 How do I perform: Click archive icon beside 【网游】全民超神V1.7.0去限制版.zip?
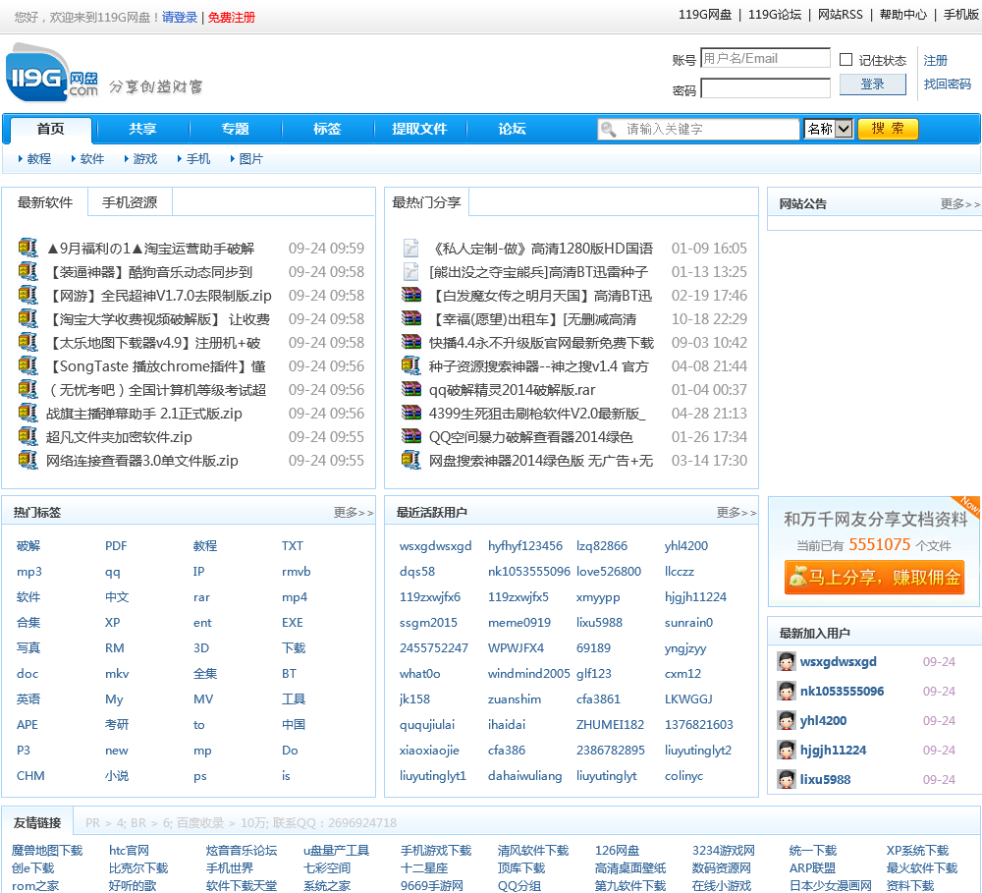coord(27,295)
